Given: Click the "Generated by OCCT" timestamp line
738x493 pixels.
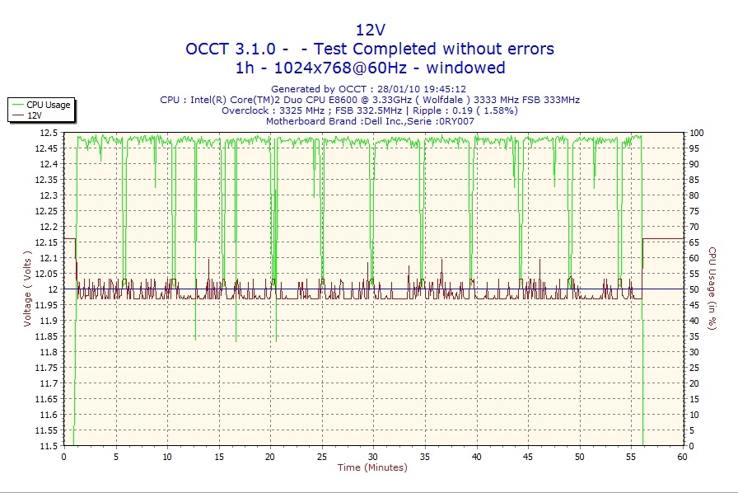Looking at the screenshot, I should click(368, 88).
